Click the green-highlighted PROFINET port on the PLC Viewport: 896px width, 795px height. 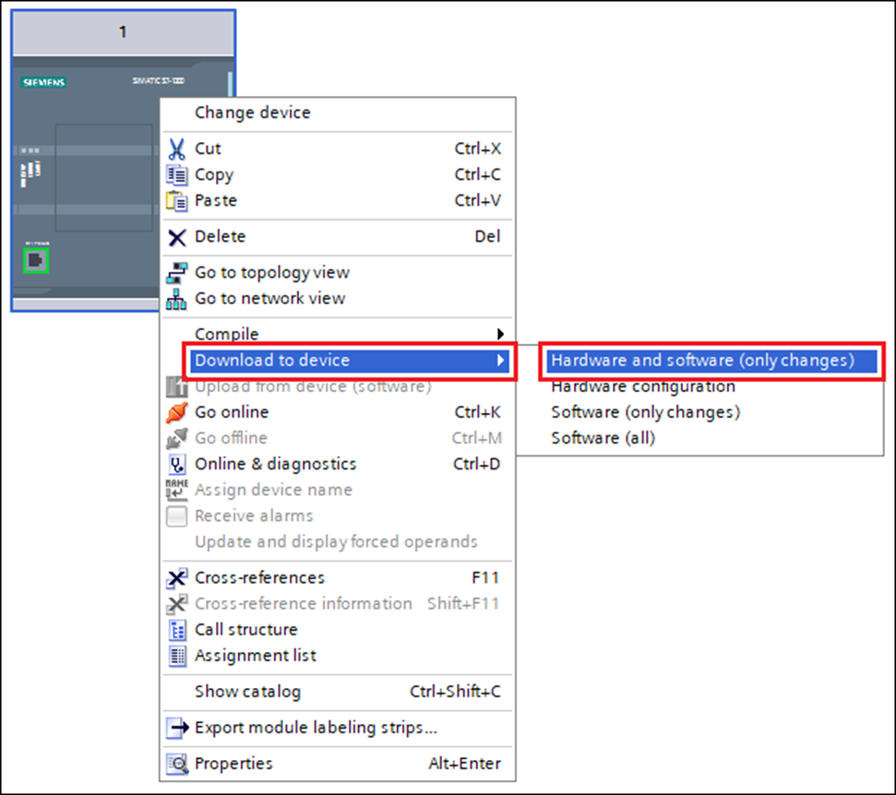pyautogui.click(x=35, y=259)
